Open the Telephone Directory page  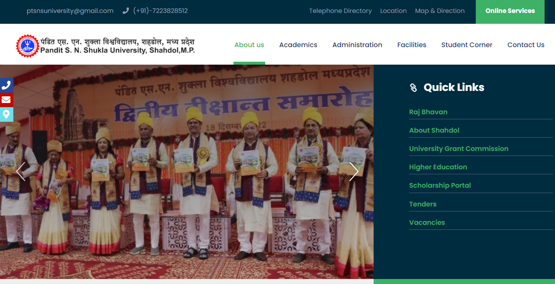tap(340, 10)
